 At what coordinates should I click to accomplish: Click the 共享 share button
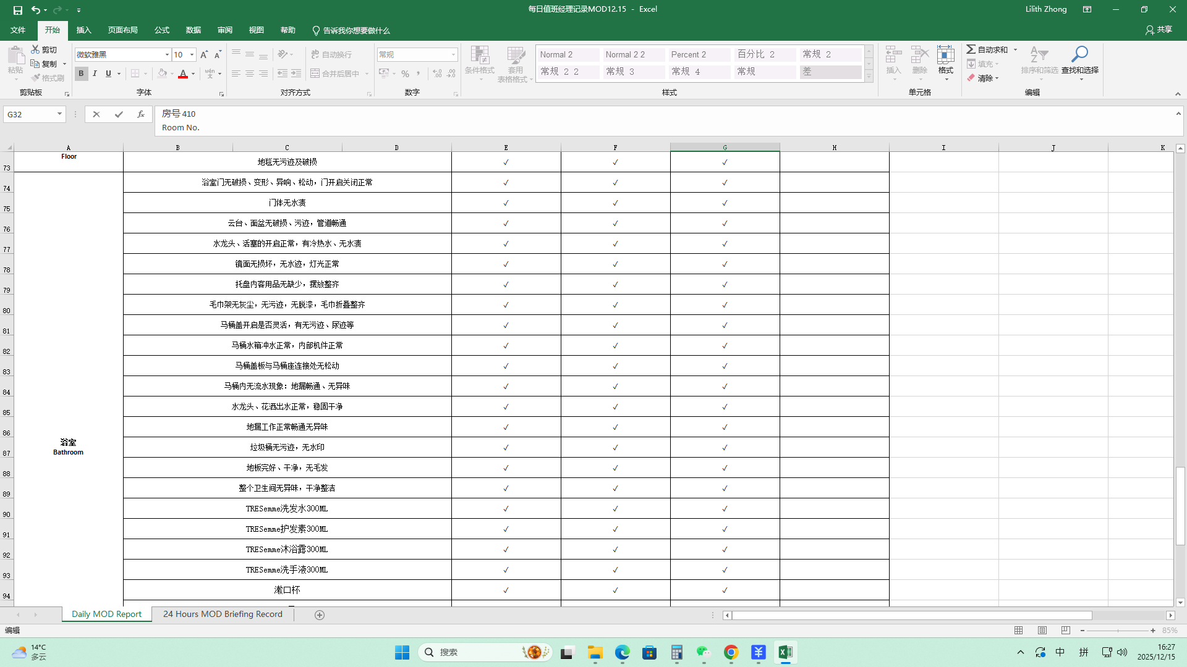pyautogui.click(x=1159, y=30)
